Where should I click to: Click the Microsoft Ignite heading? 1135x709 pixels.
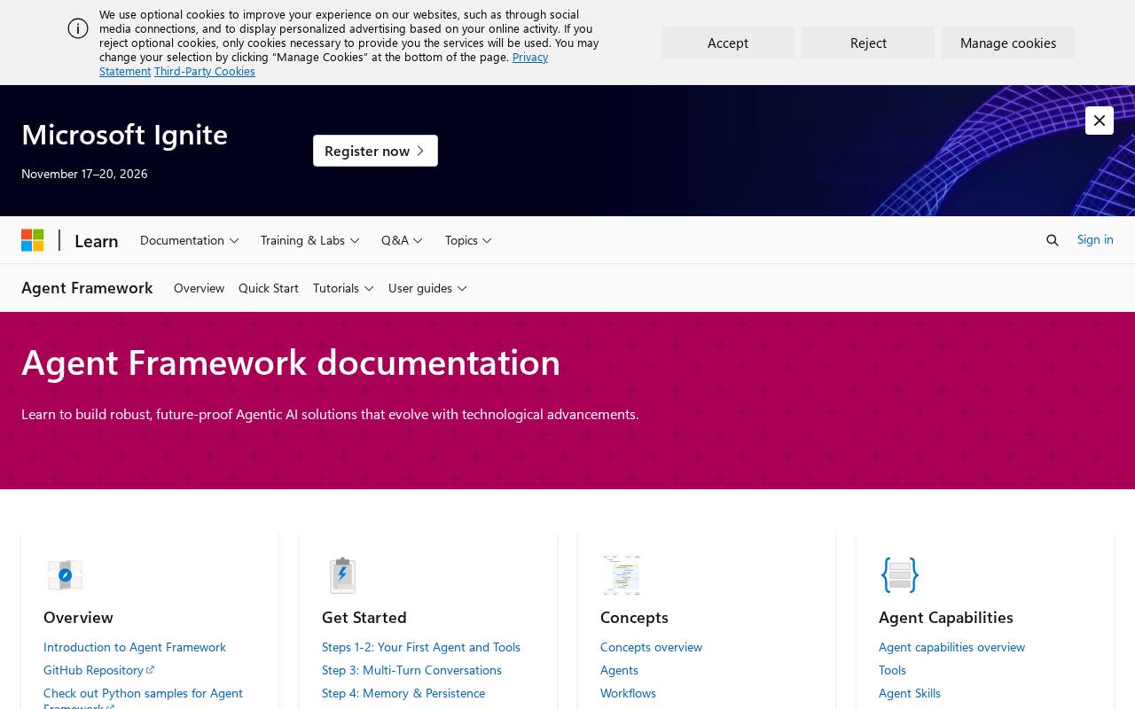pos(124,134)
